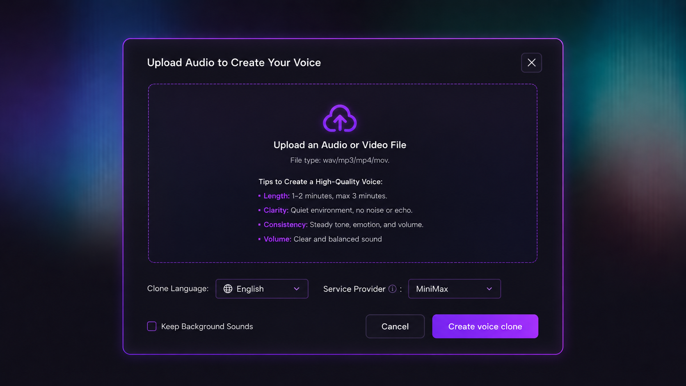Image resolution: width=686 pixels, height=386 pixels.
Task: Open the MiniMax service provider dropdown
Action: (x=454, y=289)
